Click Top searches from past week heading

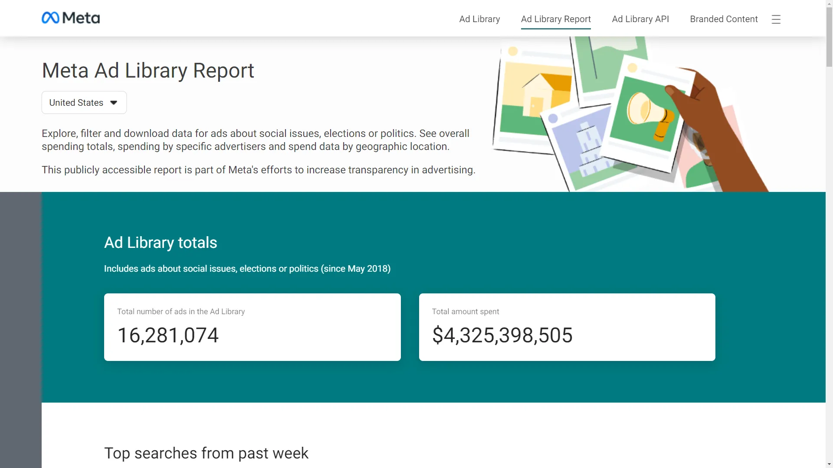[x=206, y=453]
